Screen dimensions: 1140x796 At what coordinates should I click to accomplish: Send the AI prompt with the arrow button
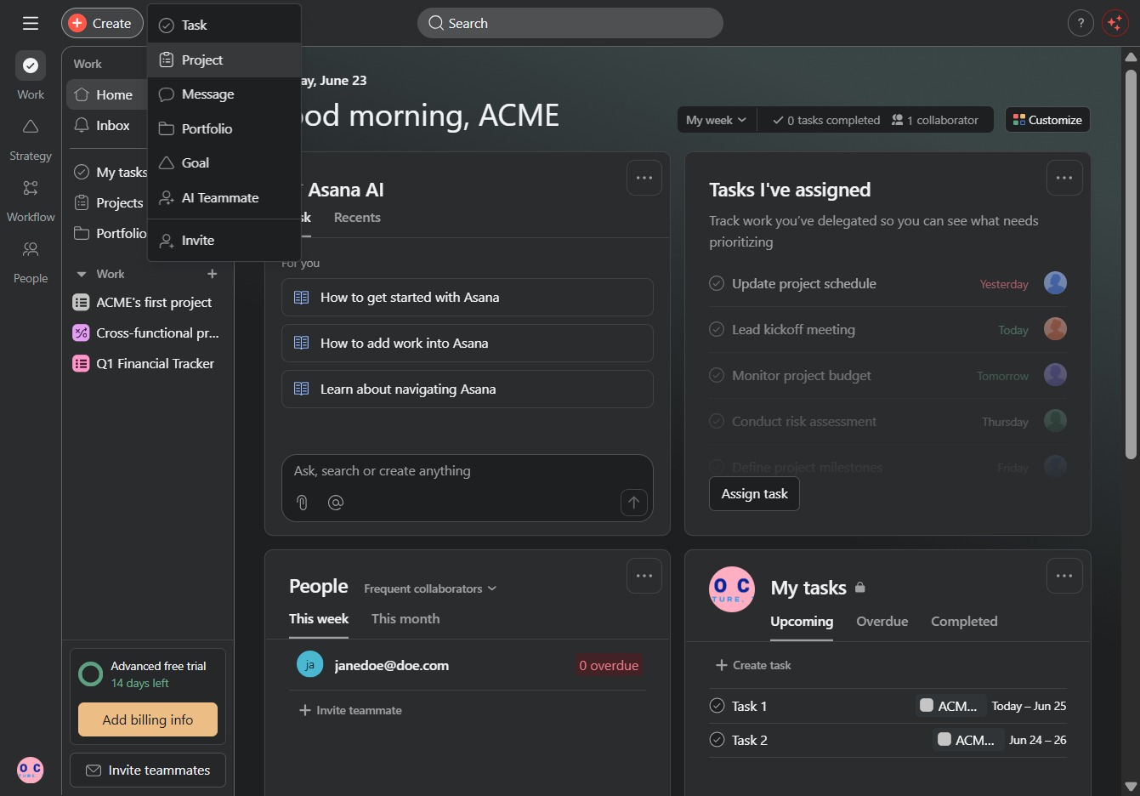[634, 503]
